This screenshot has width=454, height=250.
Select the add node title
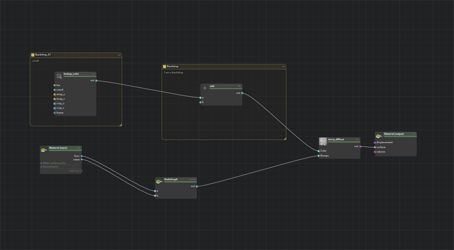point(212,86)
